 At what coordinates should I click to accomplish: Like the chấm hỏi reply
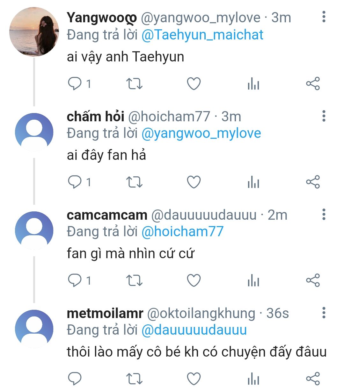pyautogui.click(x=194, y=182)
